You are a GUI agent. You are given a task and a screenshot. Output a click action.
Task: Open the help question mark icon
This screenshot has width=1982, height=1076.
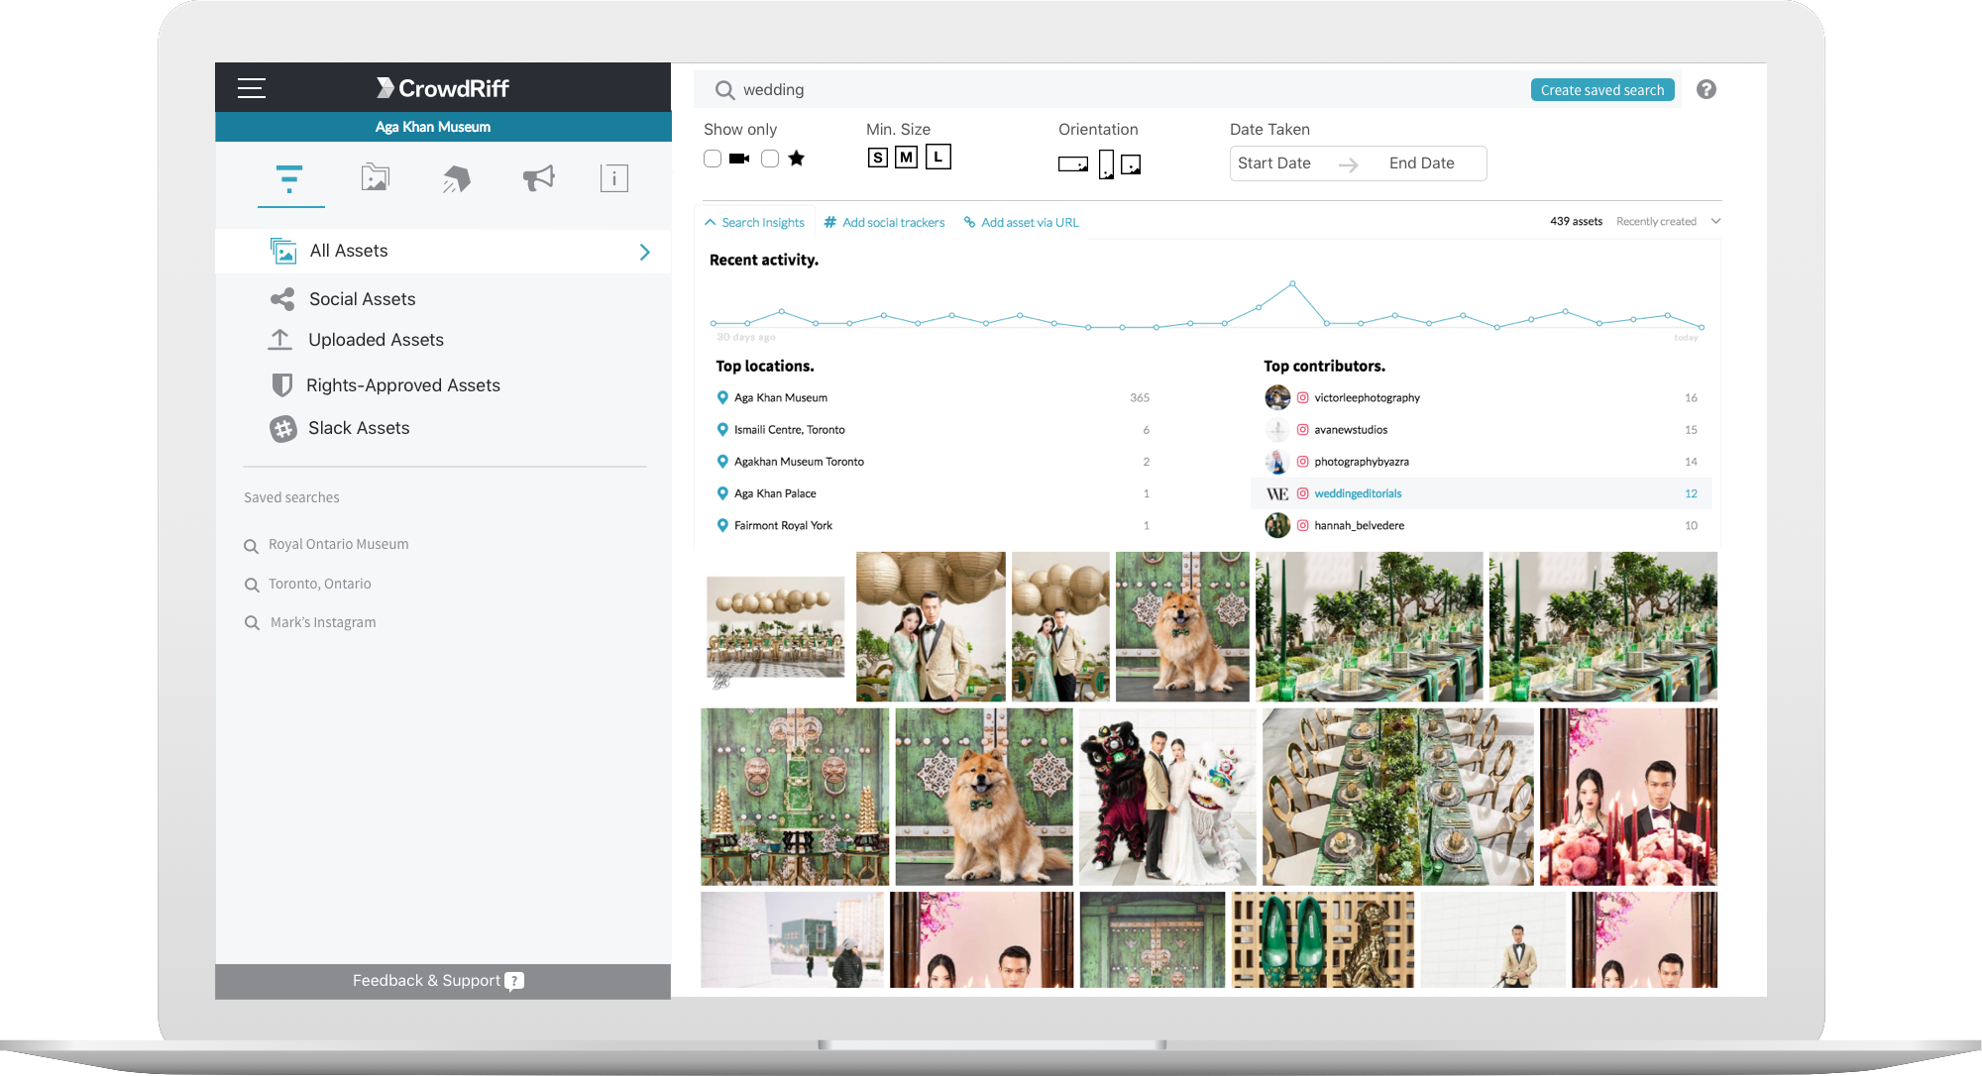pos(1707,90)
